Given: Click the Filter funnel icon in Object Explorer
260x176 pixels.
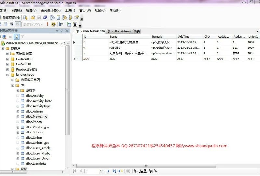Looking at the screenshot, I should pyautogui.click(x=22, y=37).
